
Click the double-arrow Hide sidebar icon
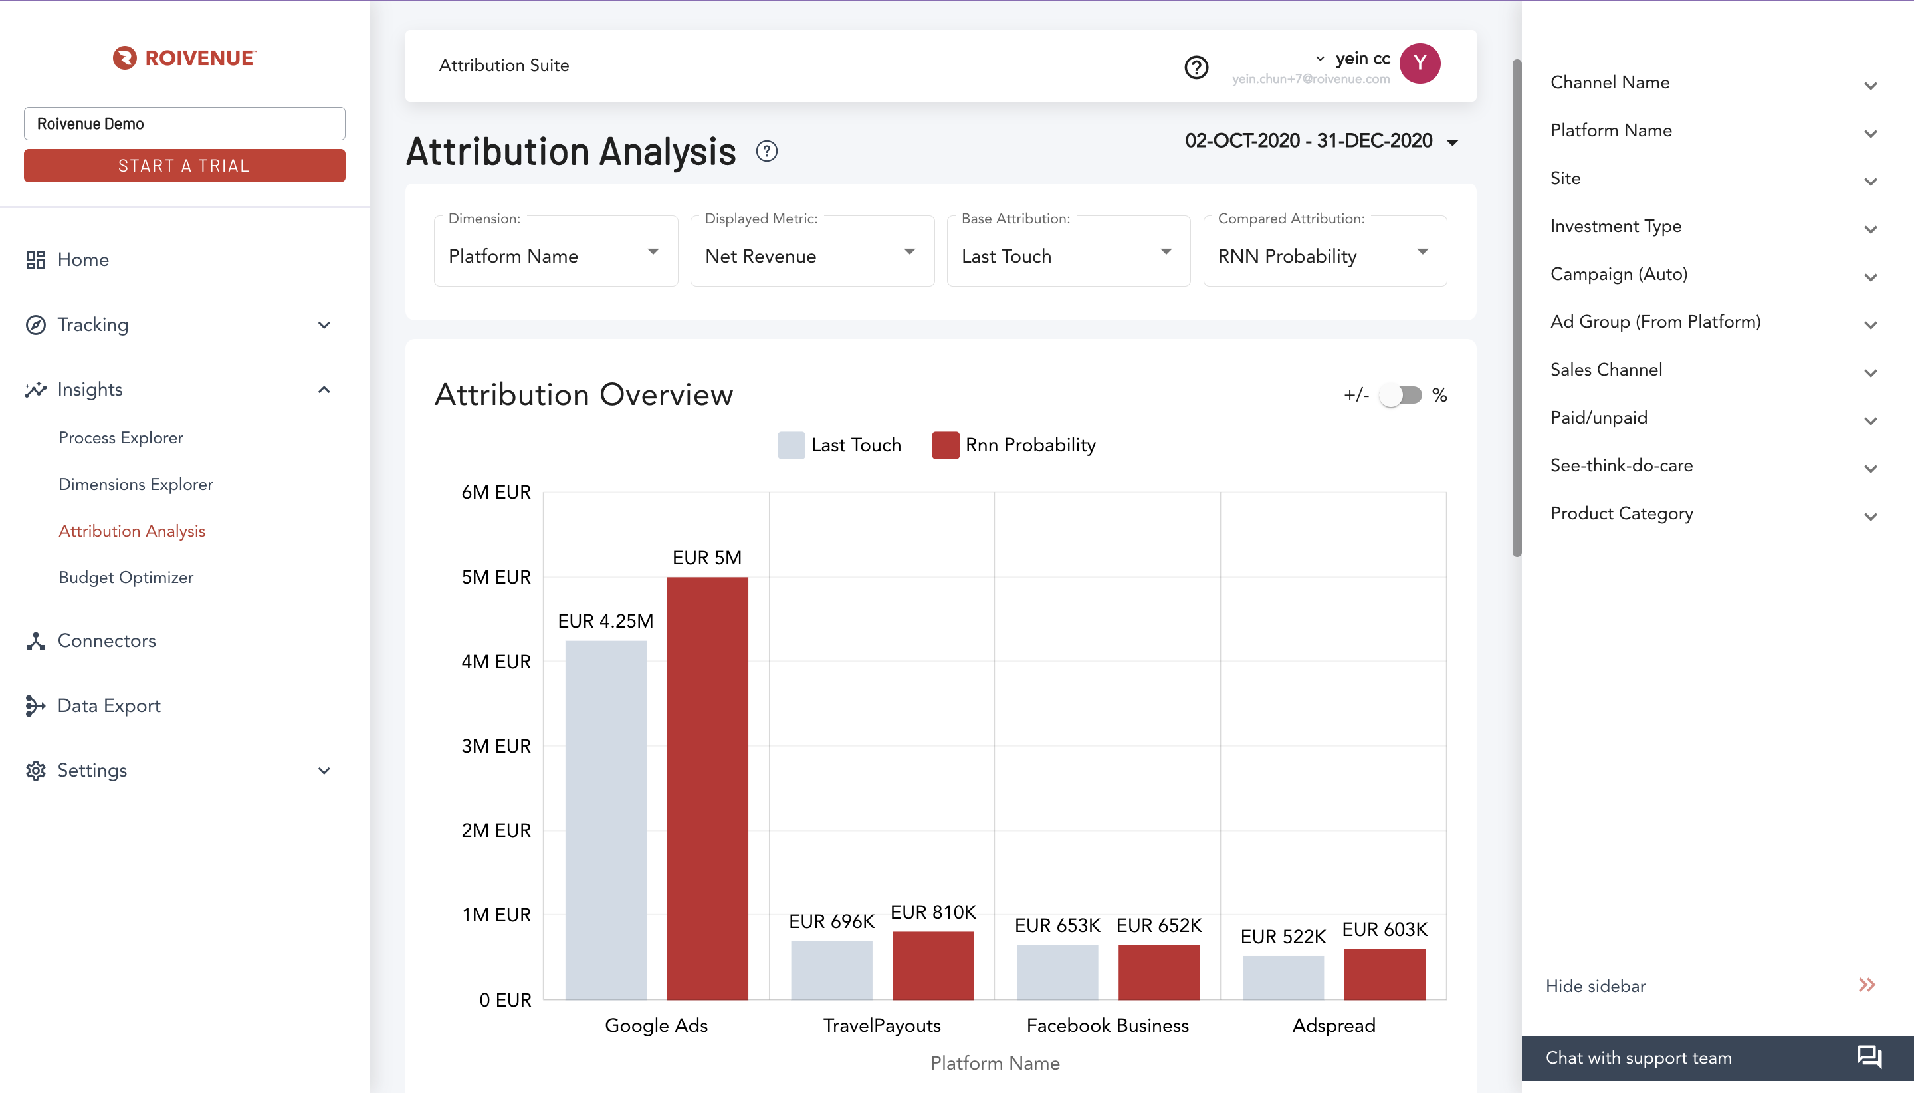pyautogui.click(x=1867, y=985)
